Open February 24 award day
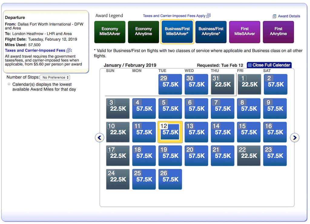This screenshot has height=224, width=310. point(118,179)
